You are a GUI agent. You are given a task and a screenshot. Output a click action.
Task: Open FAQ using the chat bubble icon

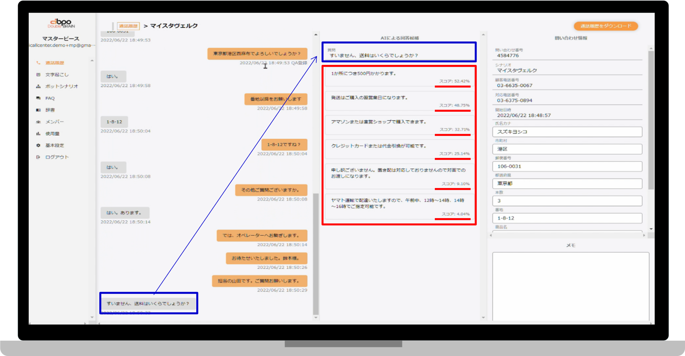click(x=38, y=98)
